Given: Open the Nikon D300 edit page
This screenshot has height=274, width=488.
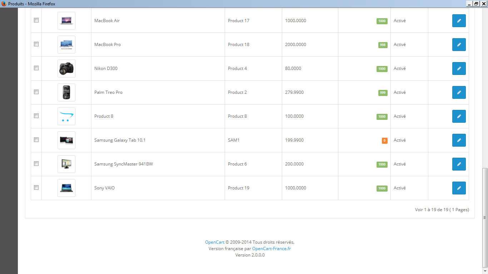Looking at the screenshot, I should [x=459, y=68].
